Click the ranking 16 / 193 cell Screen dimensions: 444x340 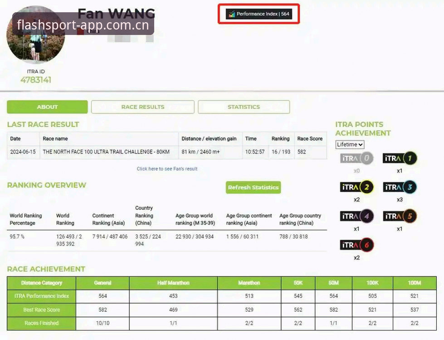tap(281, 152)
